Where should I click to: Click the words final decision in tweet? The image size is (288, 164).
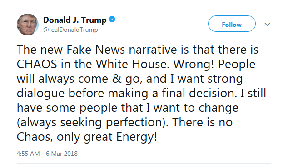[x=199, y=93]
